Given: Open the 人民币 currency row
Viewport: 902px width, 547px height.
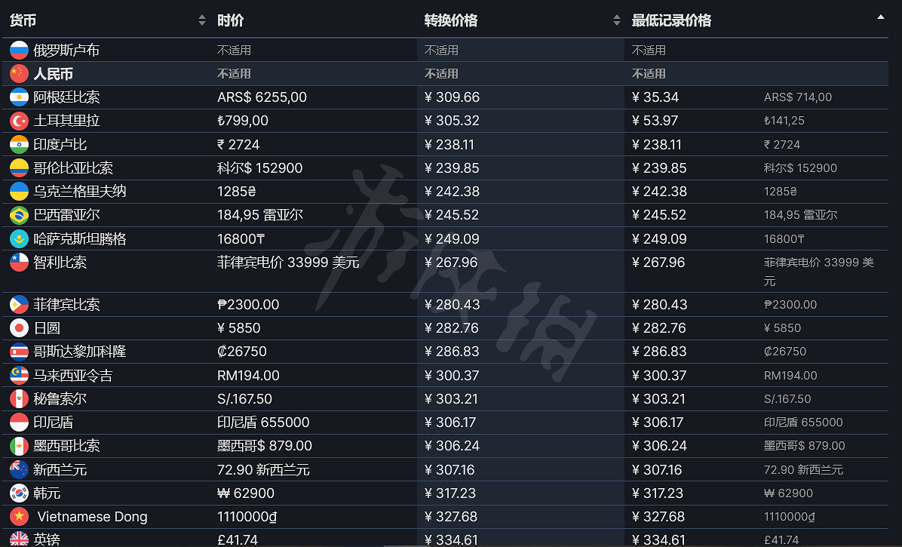Looking at the screenshot, I should pyautogui.click(x=53, y=74).
